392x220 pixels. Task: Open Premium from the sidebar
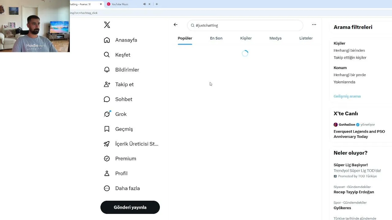point(120,159)
